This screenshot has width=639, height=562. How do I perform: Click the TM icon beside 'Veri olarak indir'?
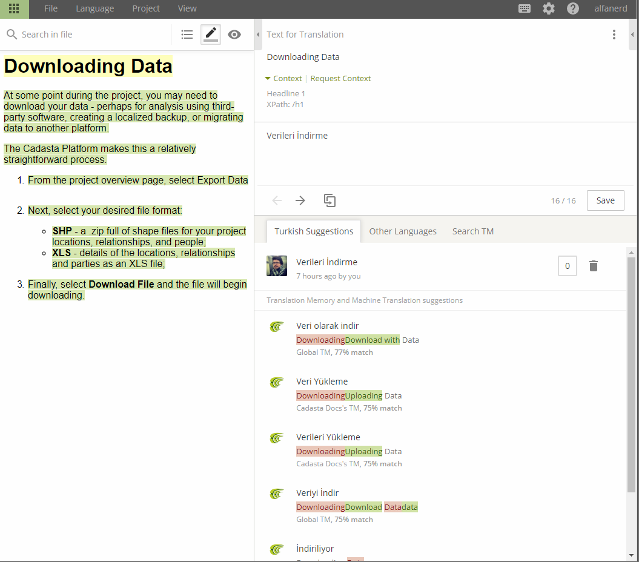(x=277, y=326)
